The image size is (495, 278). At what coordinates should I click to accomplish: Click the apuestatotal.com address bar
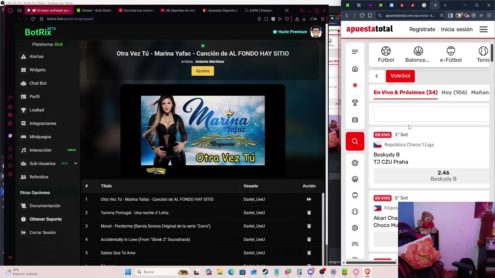(410, 15)
